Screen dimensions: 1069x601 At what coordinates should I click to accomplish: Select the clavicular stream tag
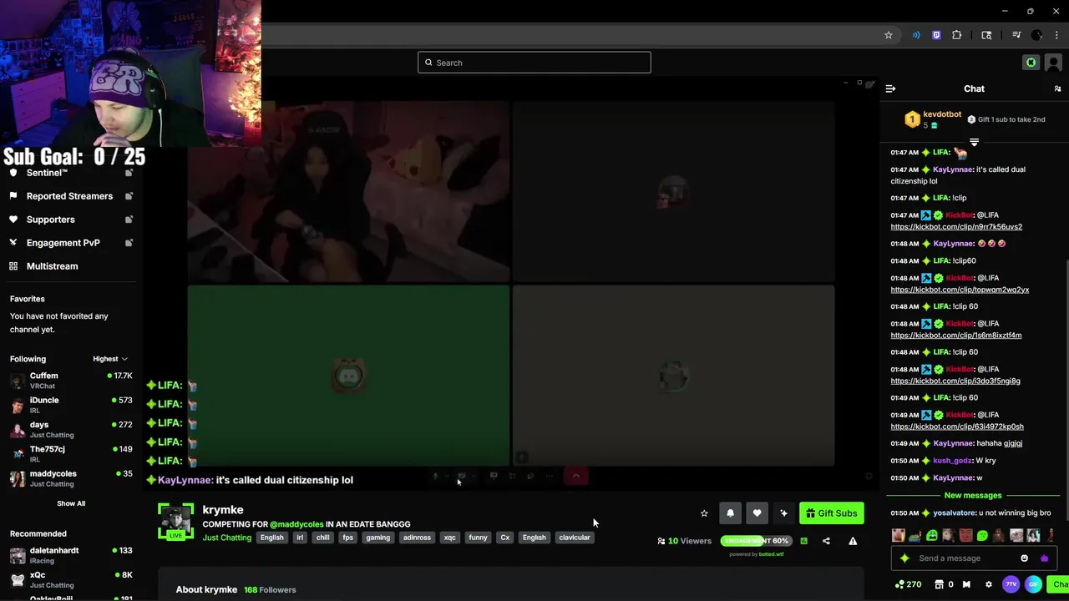pos(574,538)
